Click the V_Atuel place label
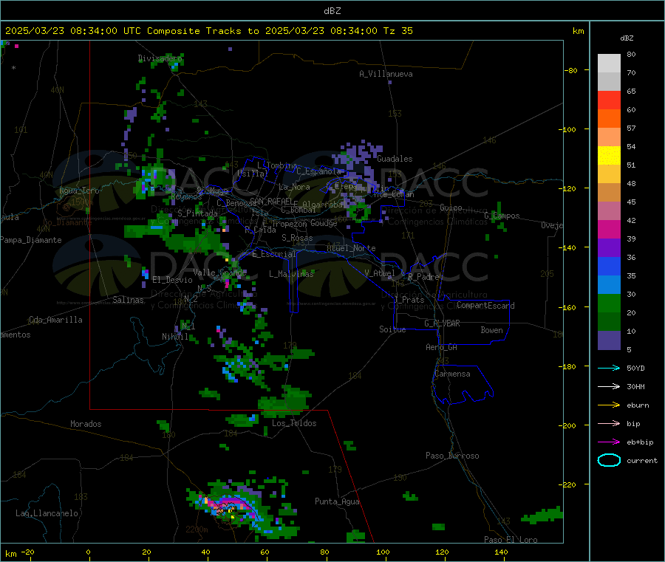This screenshot has height=562, width=665. click(380, 273)
